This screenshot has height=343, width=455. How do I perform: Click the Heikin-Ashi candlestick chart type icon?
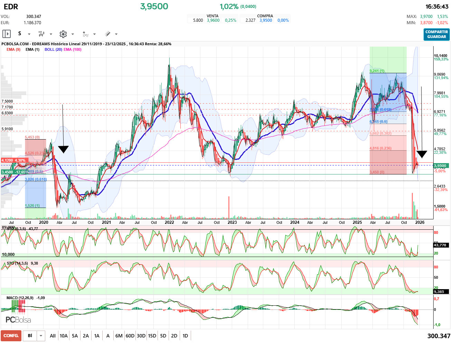coord(41,34)
